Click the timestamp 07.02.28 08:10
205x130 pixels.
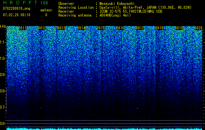[x=17, y=15]
